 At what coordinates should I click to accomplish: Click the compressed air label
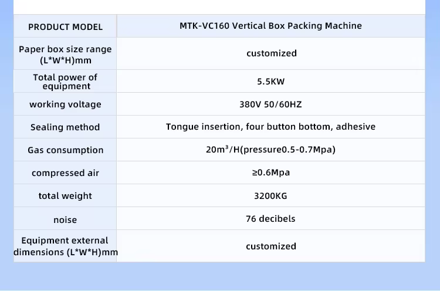tap(65, 173)
